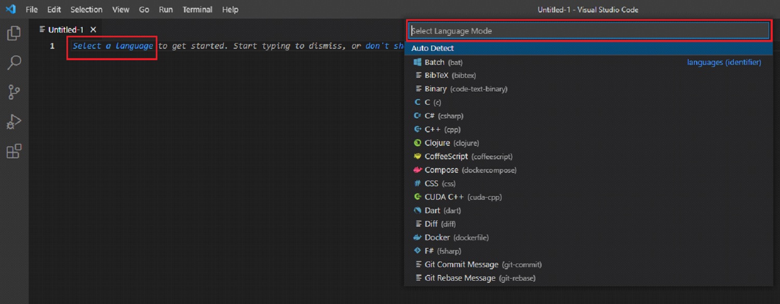Image resolution: width=780 pixels, height=304 pixels.
Task: Open the Search view in activity bar
Action: coord(14,63)
